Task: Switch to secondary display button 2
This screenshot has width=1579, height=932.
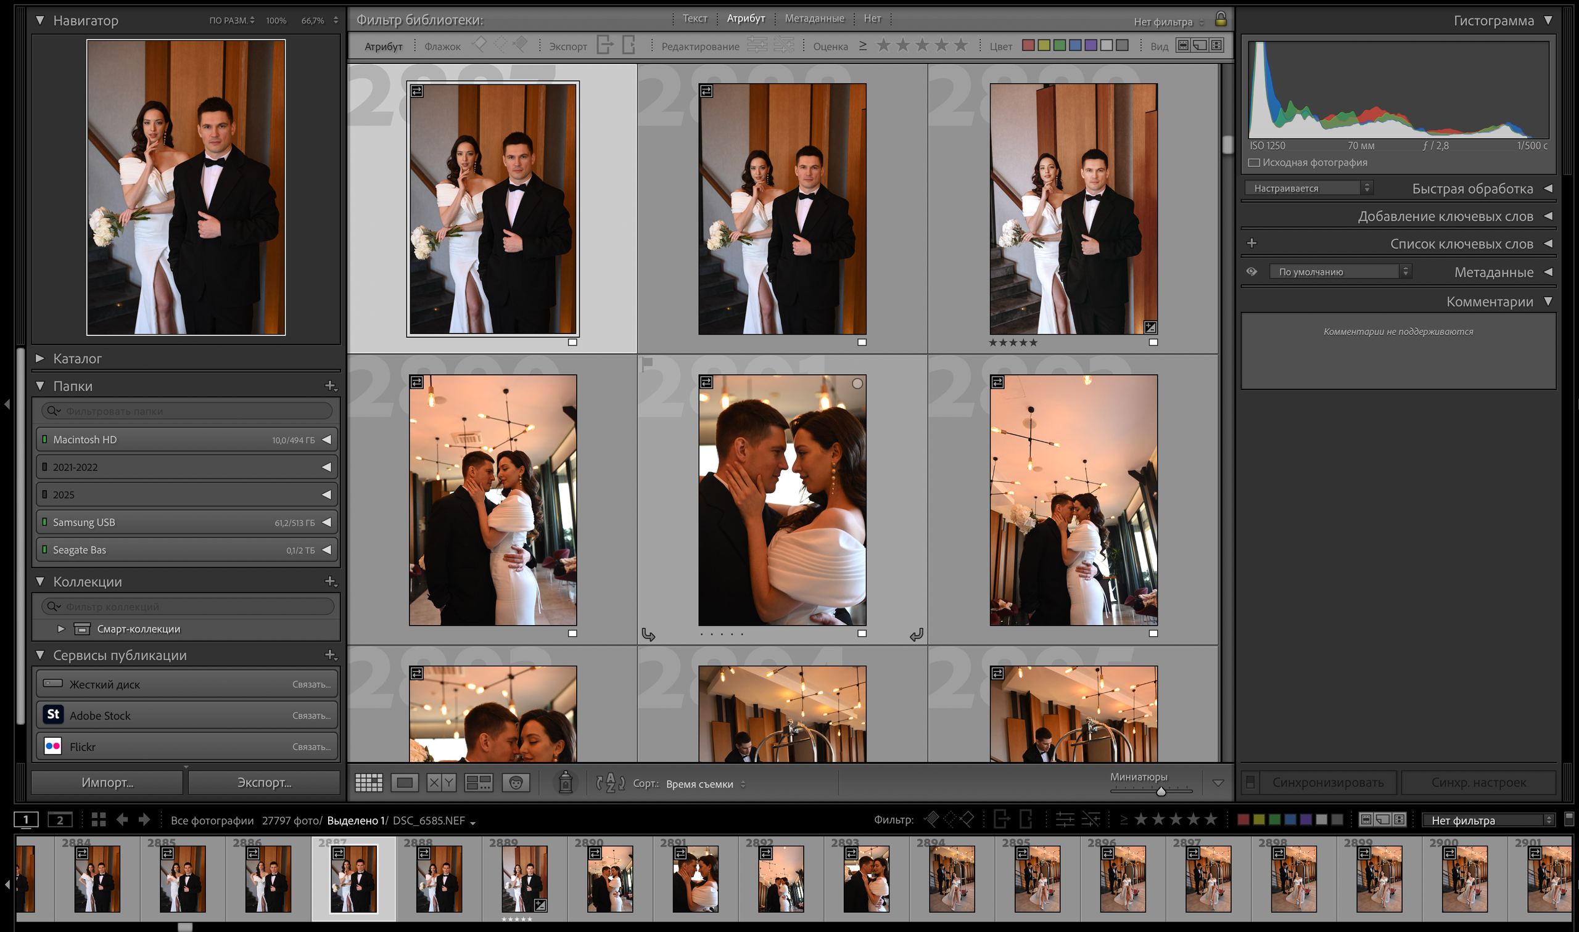Action: 60,820
